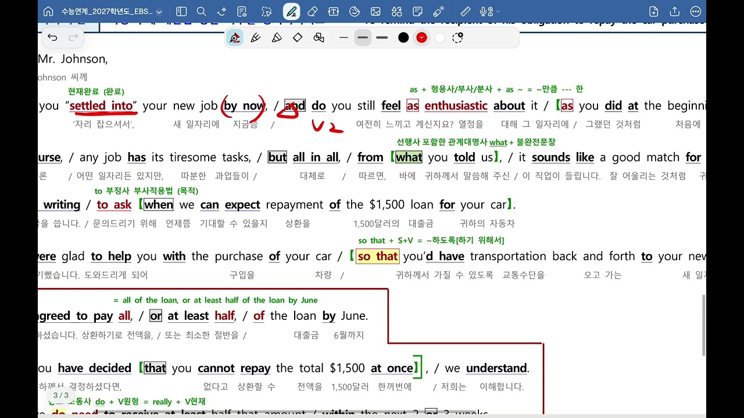Open the stickers tool
The height and width of the screenshot is (418, 744).
(355, 12)
